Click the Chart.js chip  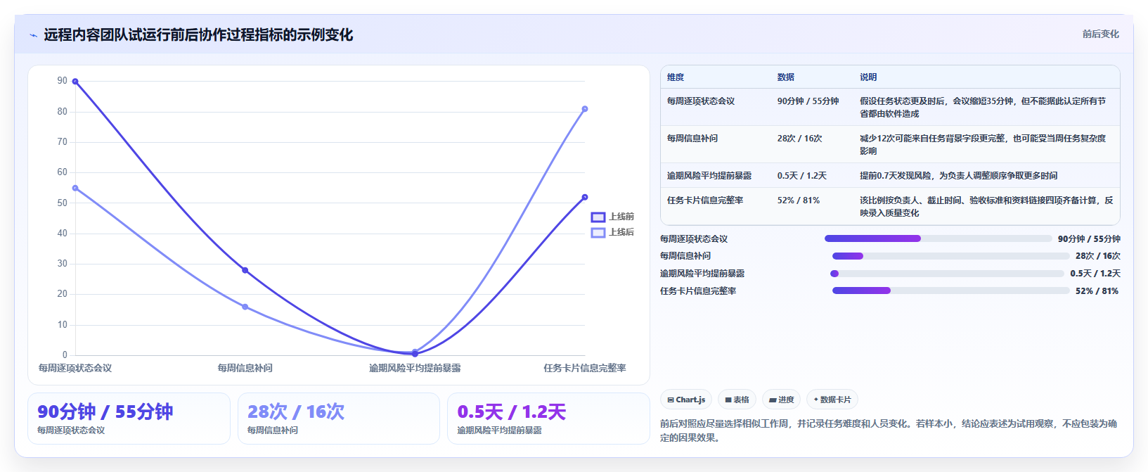686,400
